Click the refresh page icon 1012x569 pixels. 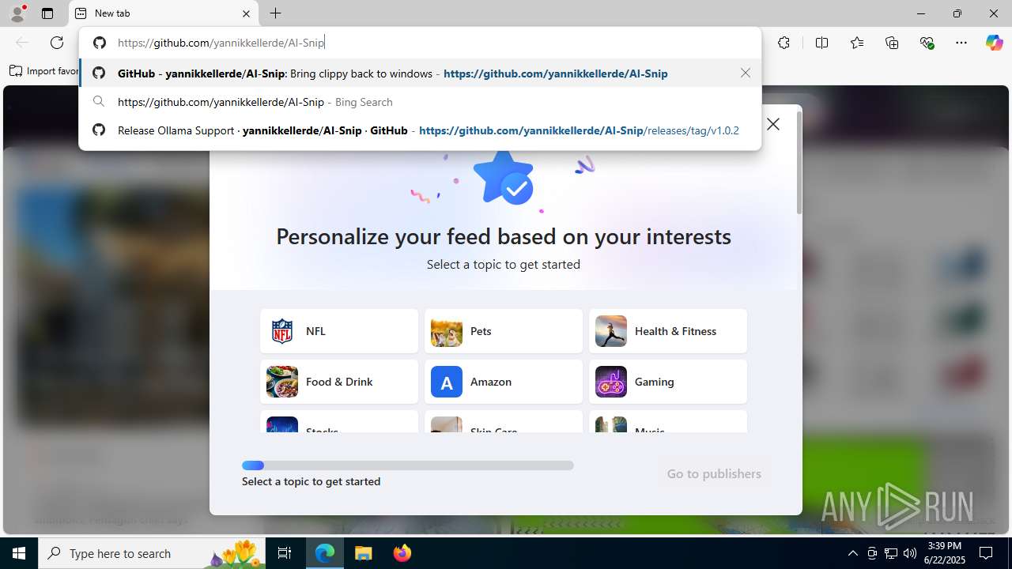click(x=57, y=43)
